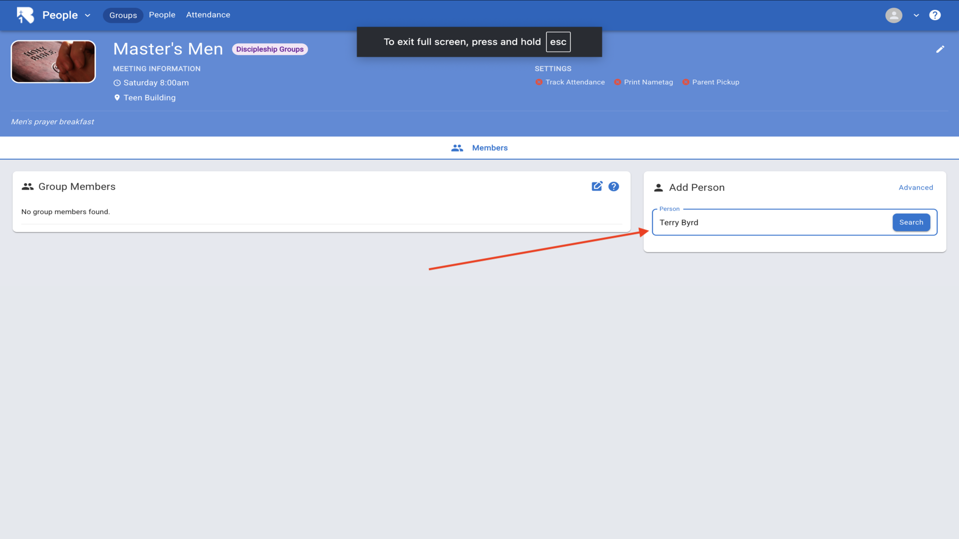The width and height of the screenshot is (959, 539).
Task: Click the Advanced link
Action: (x=916, y=188)
